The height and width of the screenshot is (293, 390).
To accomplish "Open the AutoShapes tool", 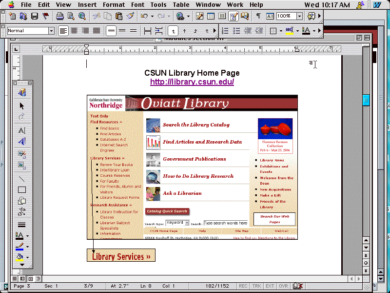I will pos(22,201).
